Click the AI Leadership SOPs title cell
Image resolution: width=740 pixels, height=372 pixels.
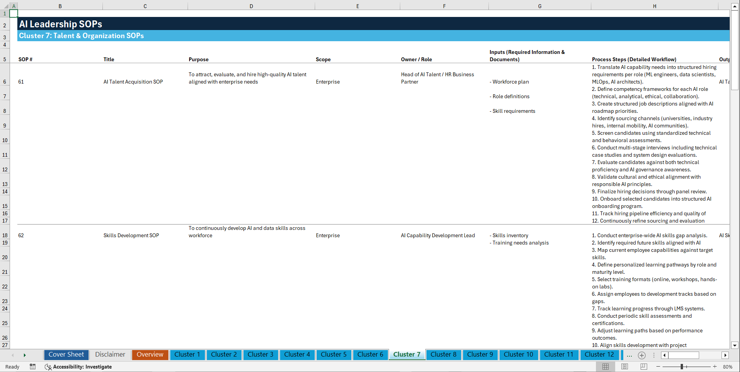pyautogui.click(x=61, y=24)
